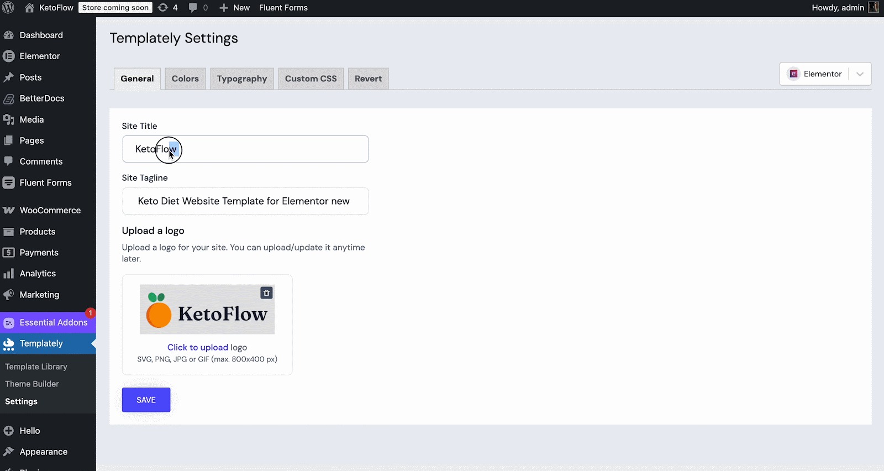
Task: Click the Essential Addons notification badge
Action: point(90,313)
